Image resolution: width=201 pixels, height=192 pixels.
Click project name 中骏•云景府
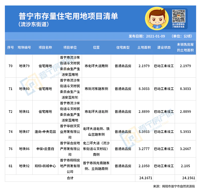[45, 149]
